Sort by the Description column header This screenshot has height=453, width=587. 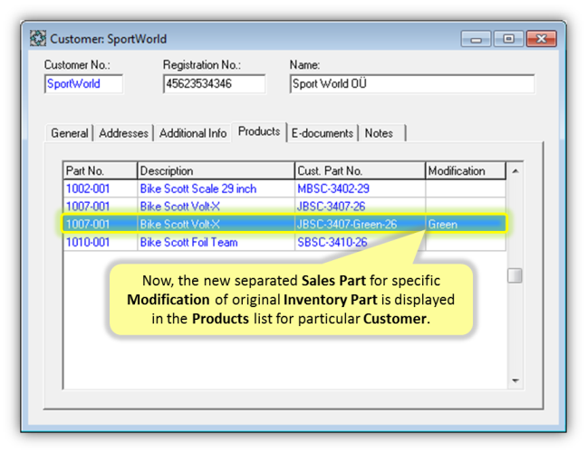tap(216, 170)
